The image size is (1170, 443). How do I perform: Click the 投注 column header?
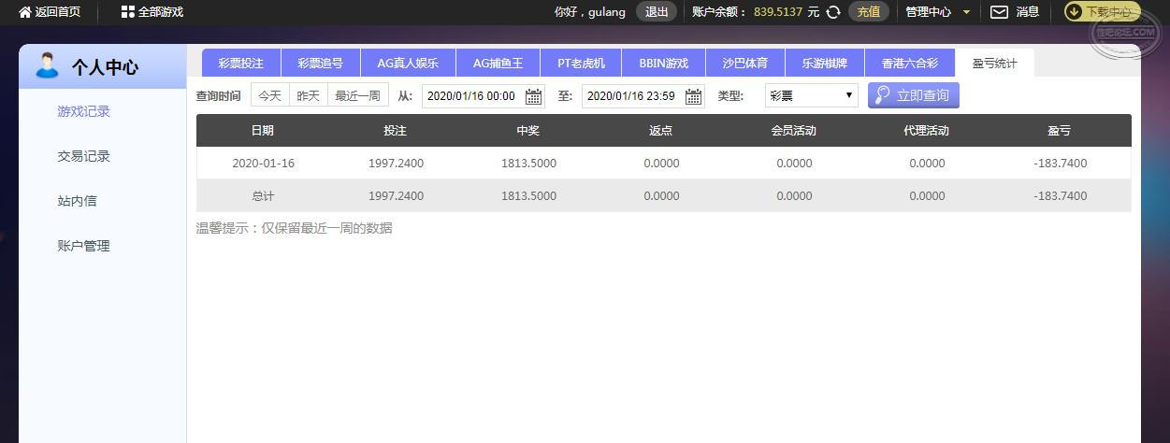point(396,131)
